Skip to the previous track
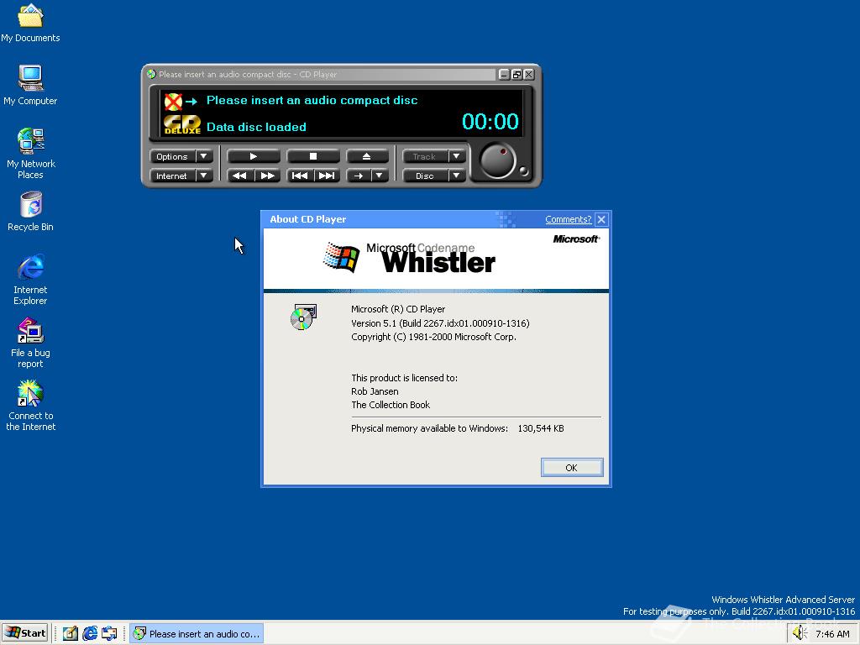This screenshot has width=860, height=645. tap(300, 176)
